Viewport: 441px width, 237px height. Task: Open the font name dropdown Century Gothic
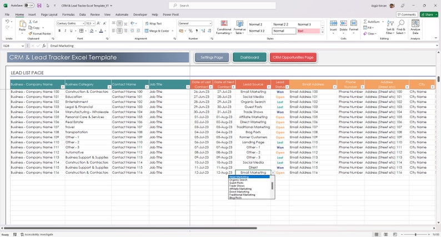[x=83, y=23]
